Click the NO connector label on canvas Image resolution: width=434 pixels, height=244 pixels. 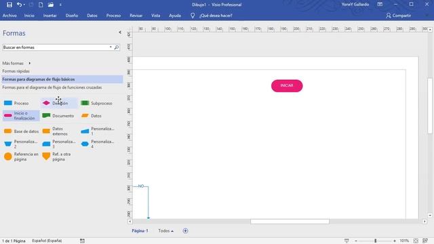click(x=141, y=186)
